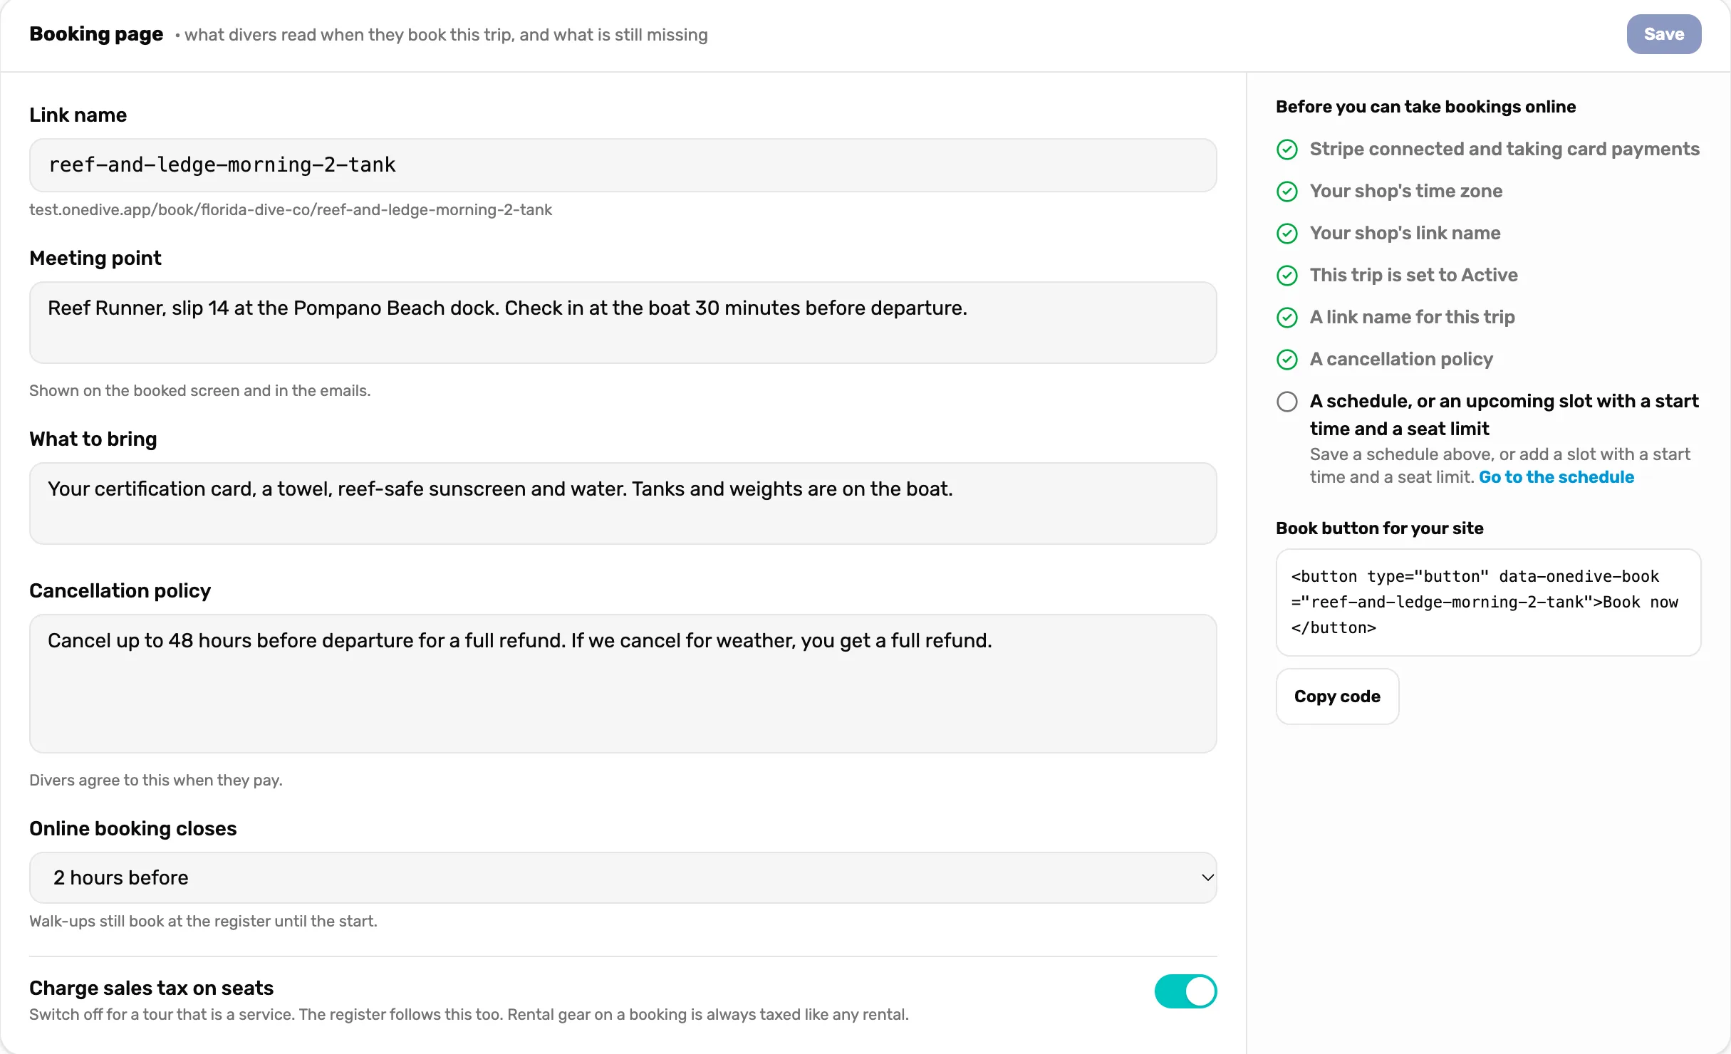Click the Copy code button

click(1337, 696)
